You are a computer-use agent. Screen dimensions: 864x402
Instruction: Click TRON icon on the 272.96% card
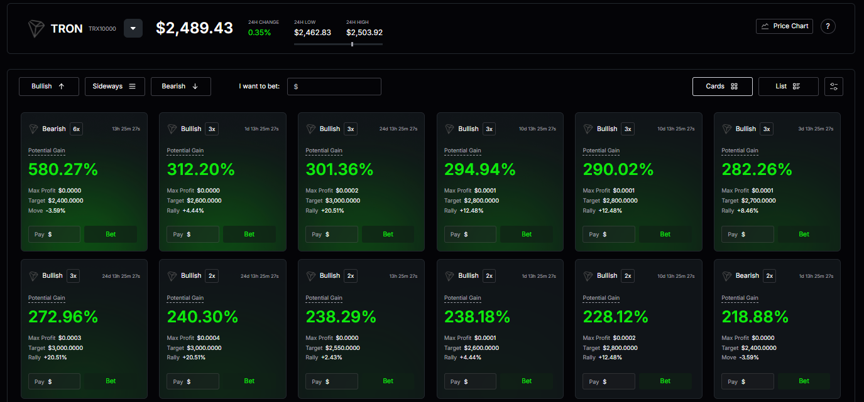click(33, 276)
